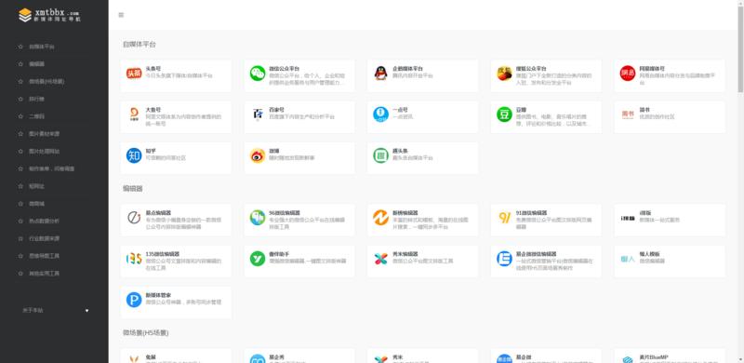
Task: Open the i排版 icon card
Action: tap(670, 220)
